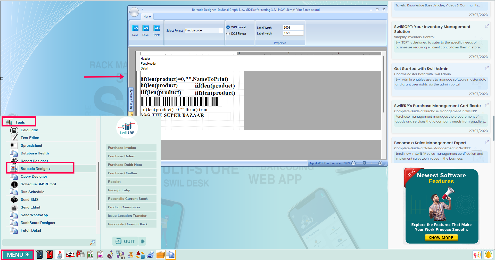Click the zoom in plus button
Image resolution: width=495 pixels, height=260 pixels.
pos(380,163)
